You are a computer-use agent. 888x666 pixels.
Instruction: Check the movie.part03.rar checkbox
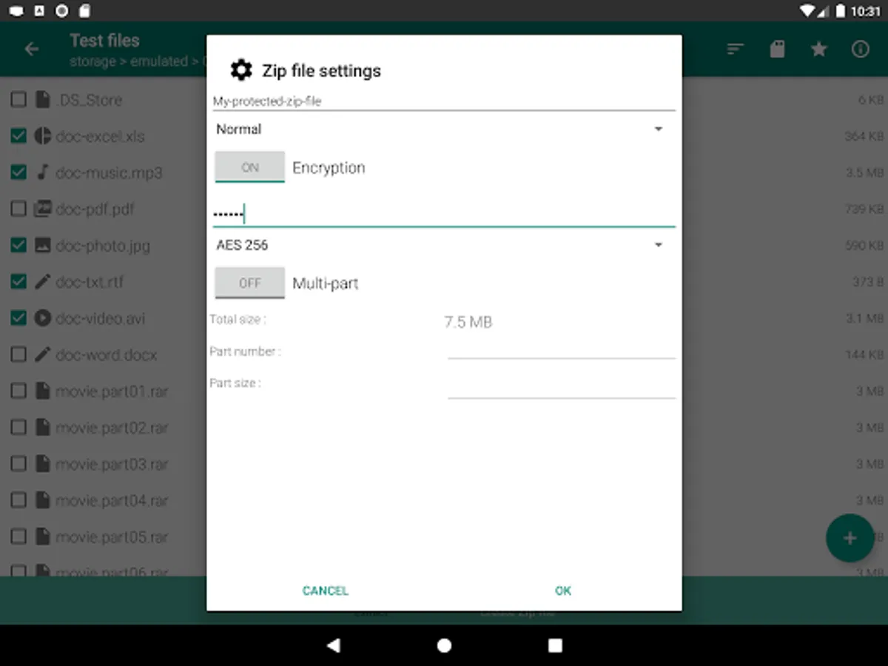coord(18,464)
